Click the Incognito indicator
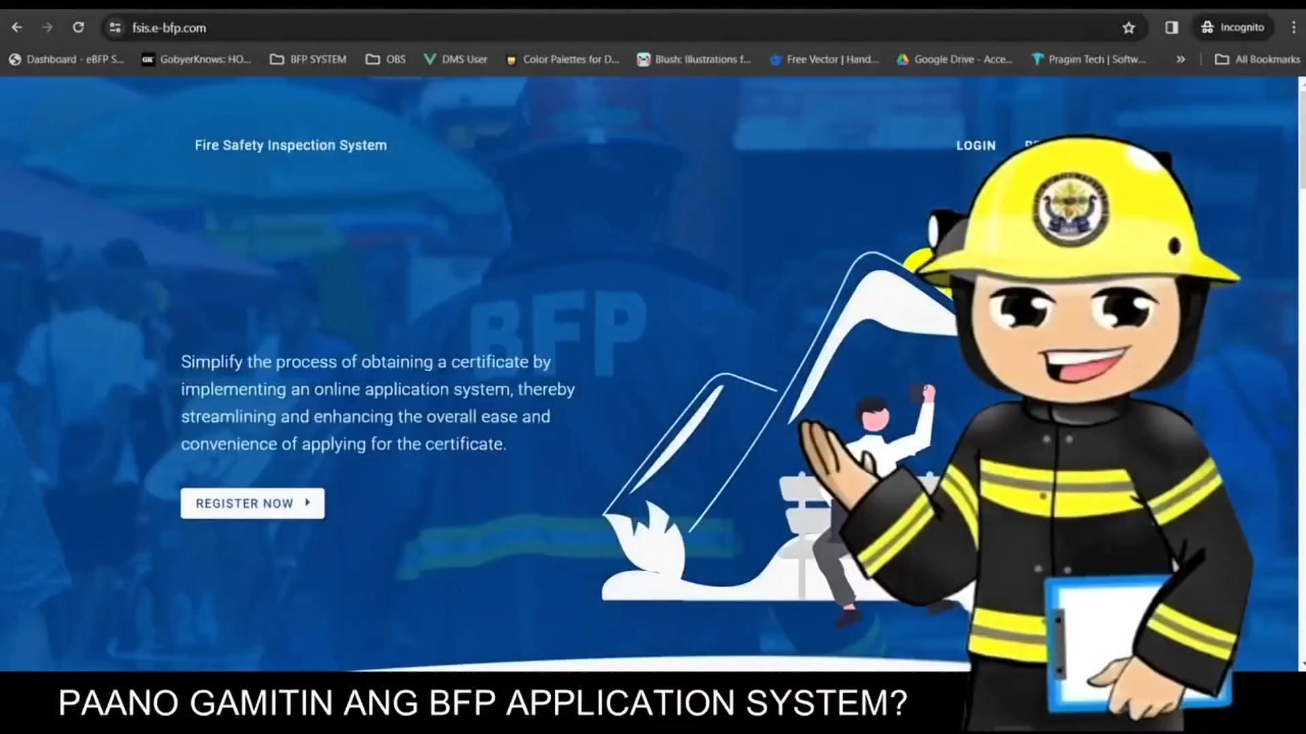Screen dimensions: 1306x734 point(1233,27)
